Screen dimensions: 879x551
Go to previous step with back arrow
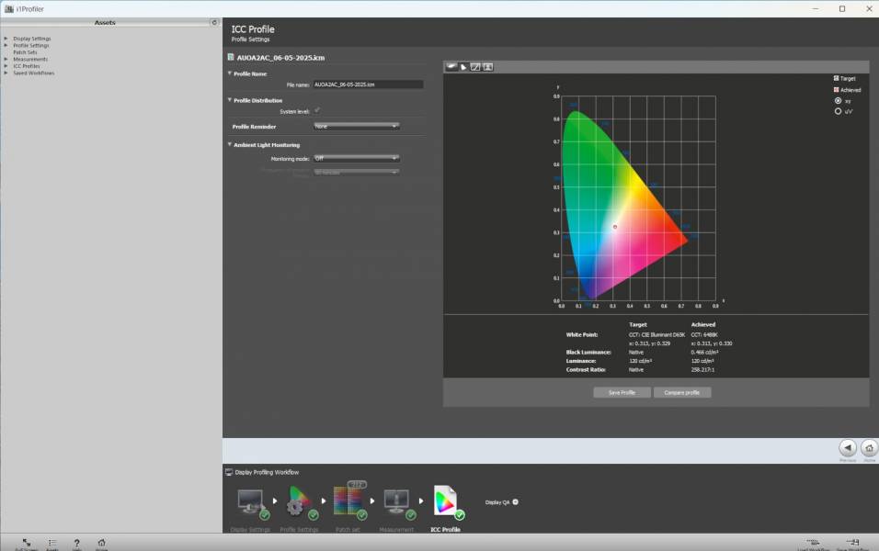(x=848, y=448)
